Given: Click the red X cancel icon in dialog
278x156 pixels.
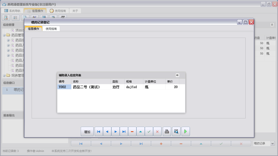Looking at the screenshot, I should [x=157, y=132].
